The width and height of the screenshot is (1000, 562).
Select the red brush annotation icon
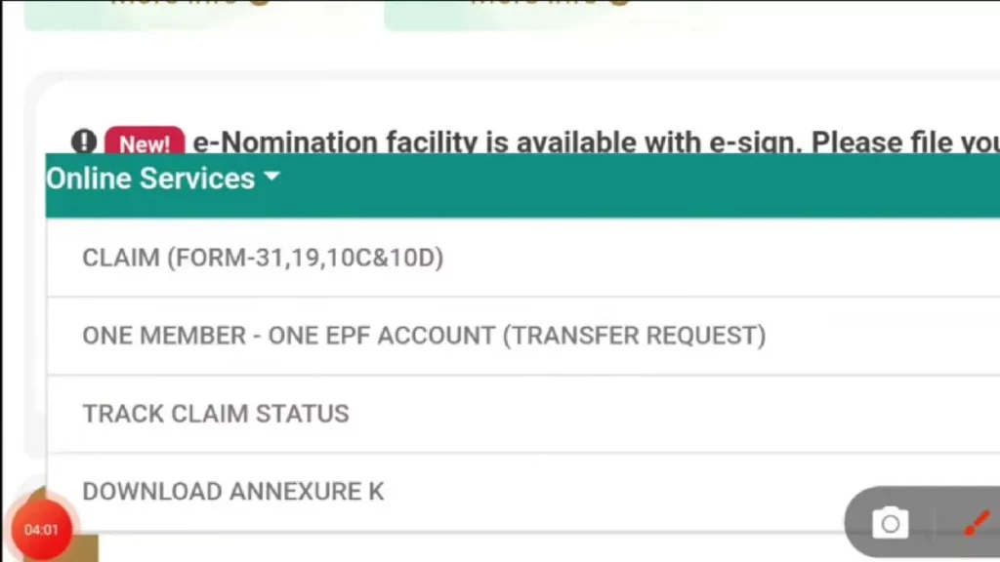point(976,523)
